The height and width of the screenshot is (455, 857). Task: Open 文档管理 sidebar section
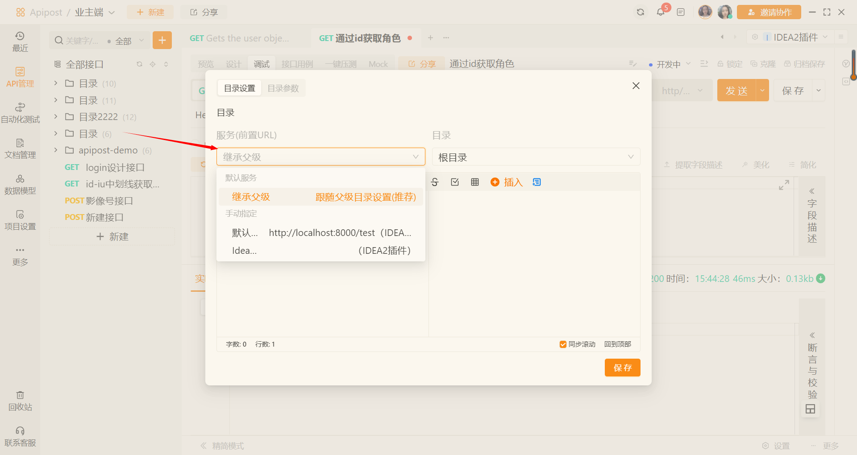click(x=20, y=149)
